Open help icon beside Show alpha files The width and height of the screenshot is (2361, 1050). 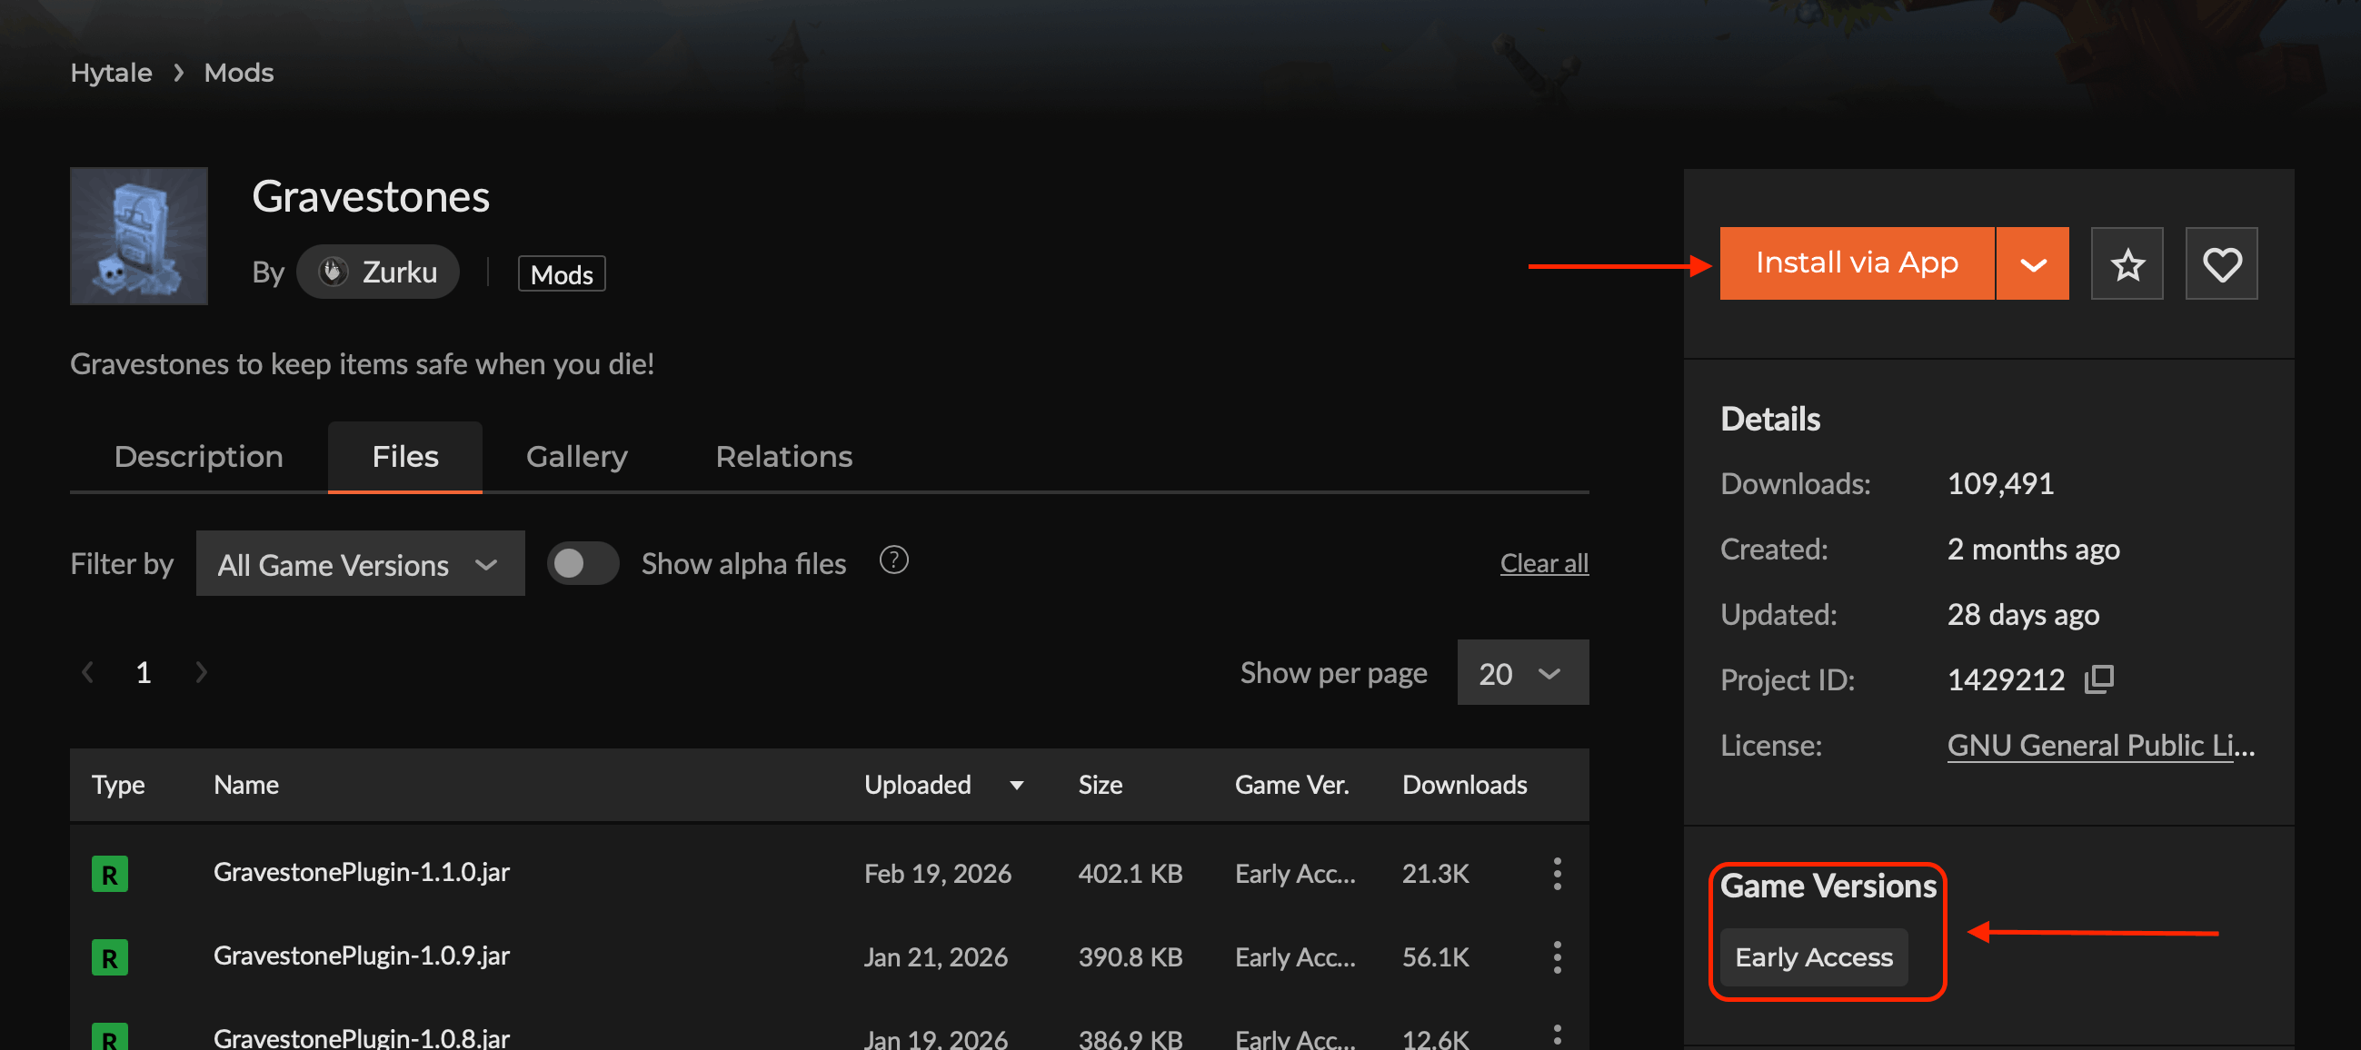pyautogui.click(x=893, y=560)
